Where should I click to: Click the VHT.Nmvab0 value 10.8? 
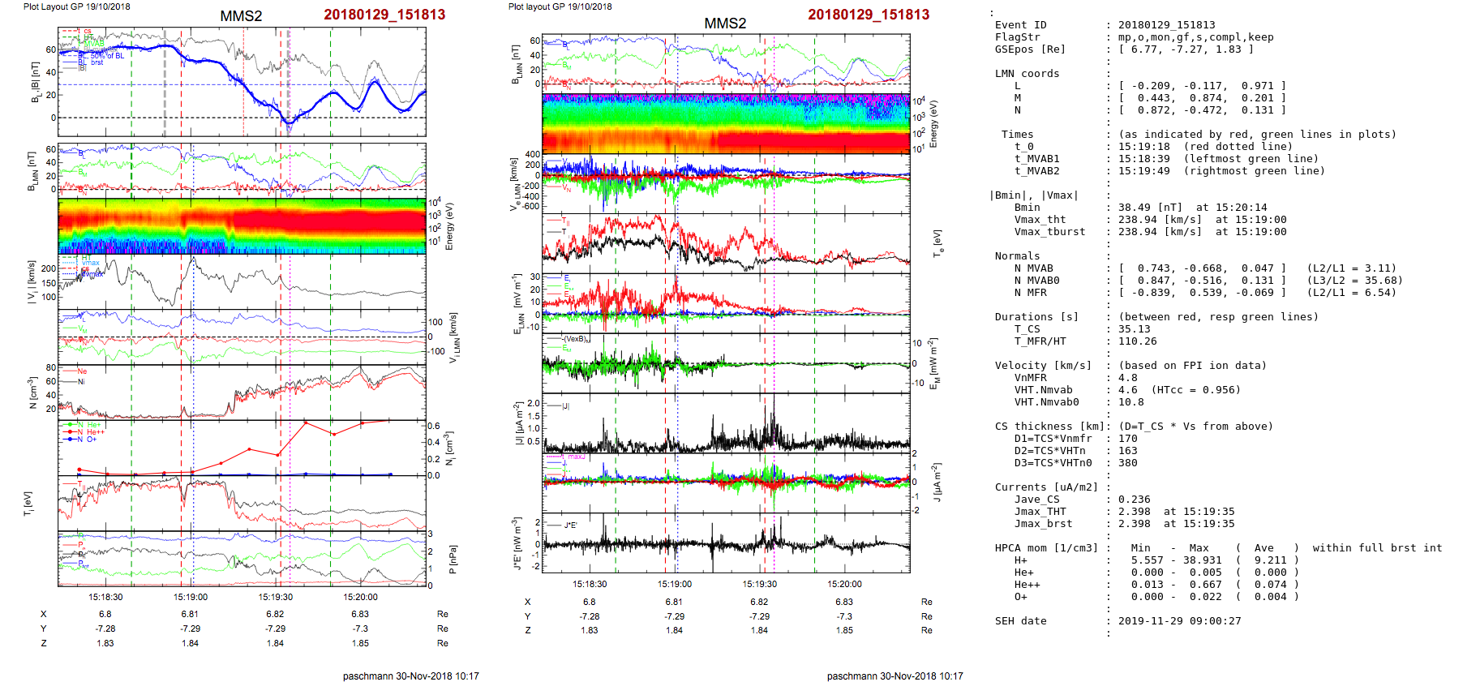(x=1131, y=402)
